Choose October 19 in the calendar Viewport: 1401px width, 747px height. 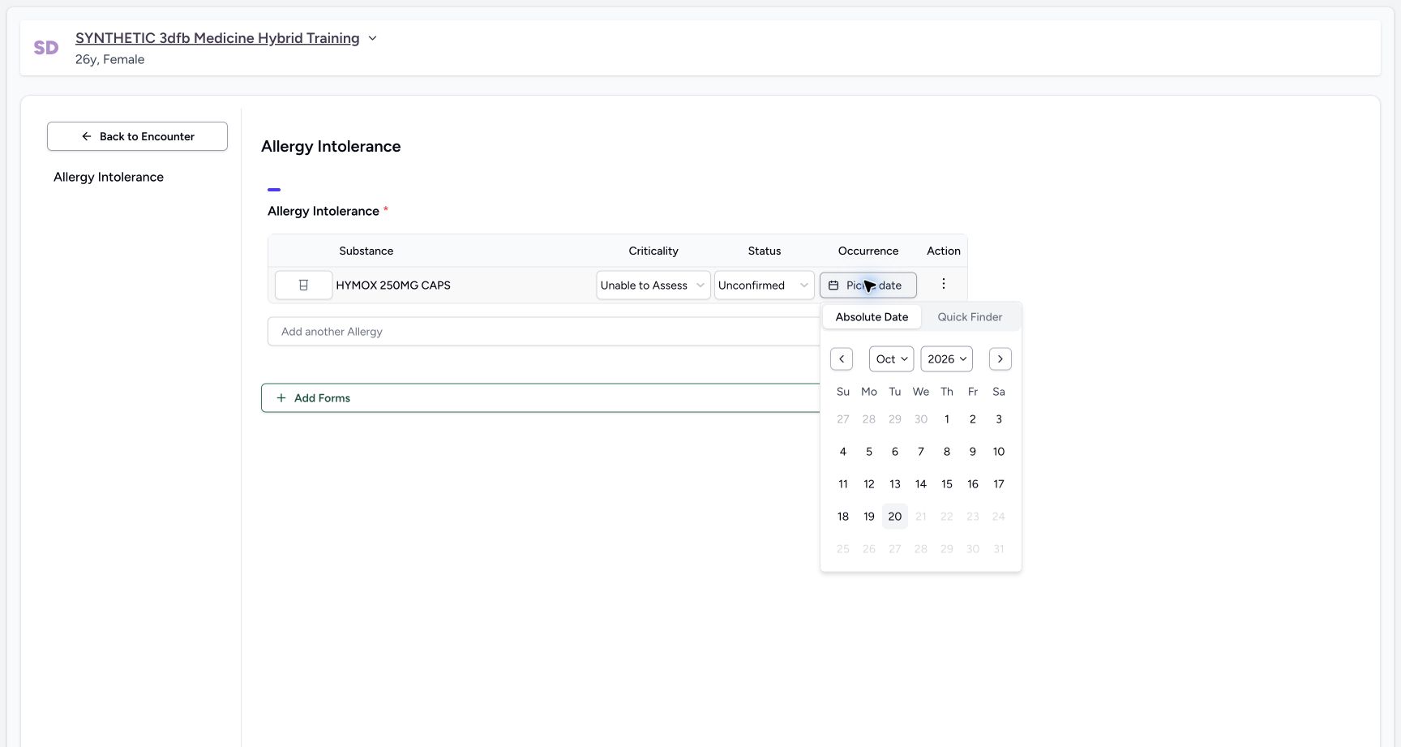tap(869, 517)
